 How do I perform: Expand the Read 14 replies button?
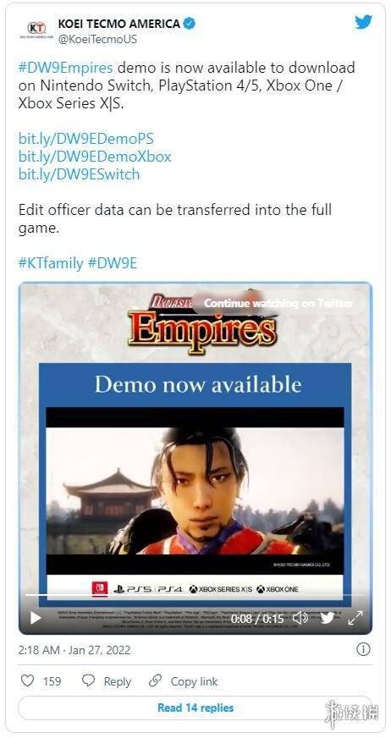coord(195,708)
